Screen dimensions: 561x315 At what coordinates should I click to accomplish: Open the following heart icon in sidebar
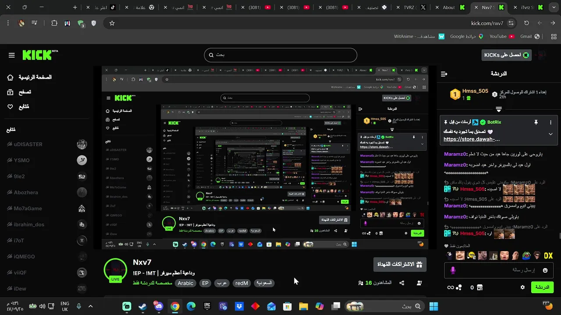[11, 107]
